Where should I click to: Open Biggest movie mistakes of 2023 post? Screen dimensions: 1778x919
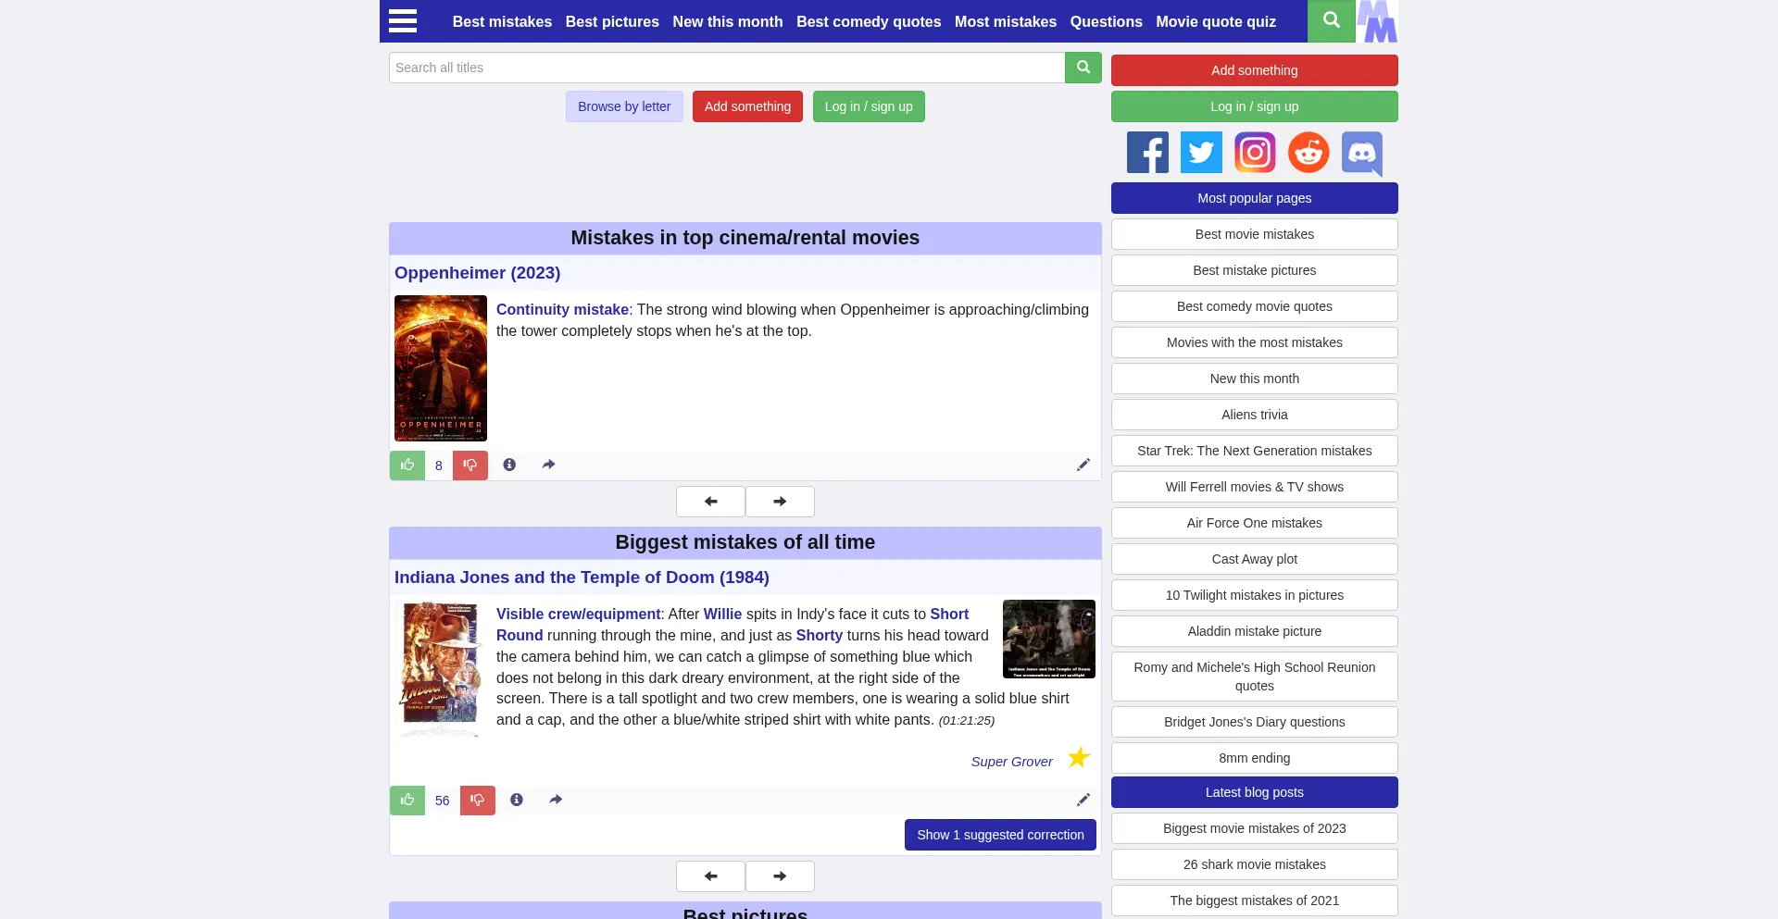coord(1255,828)
